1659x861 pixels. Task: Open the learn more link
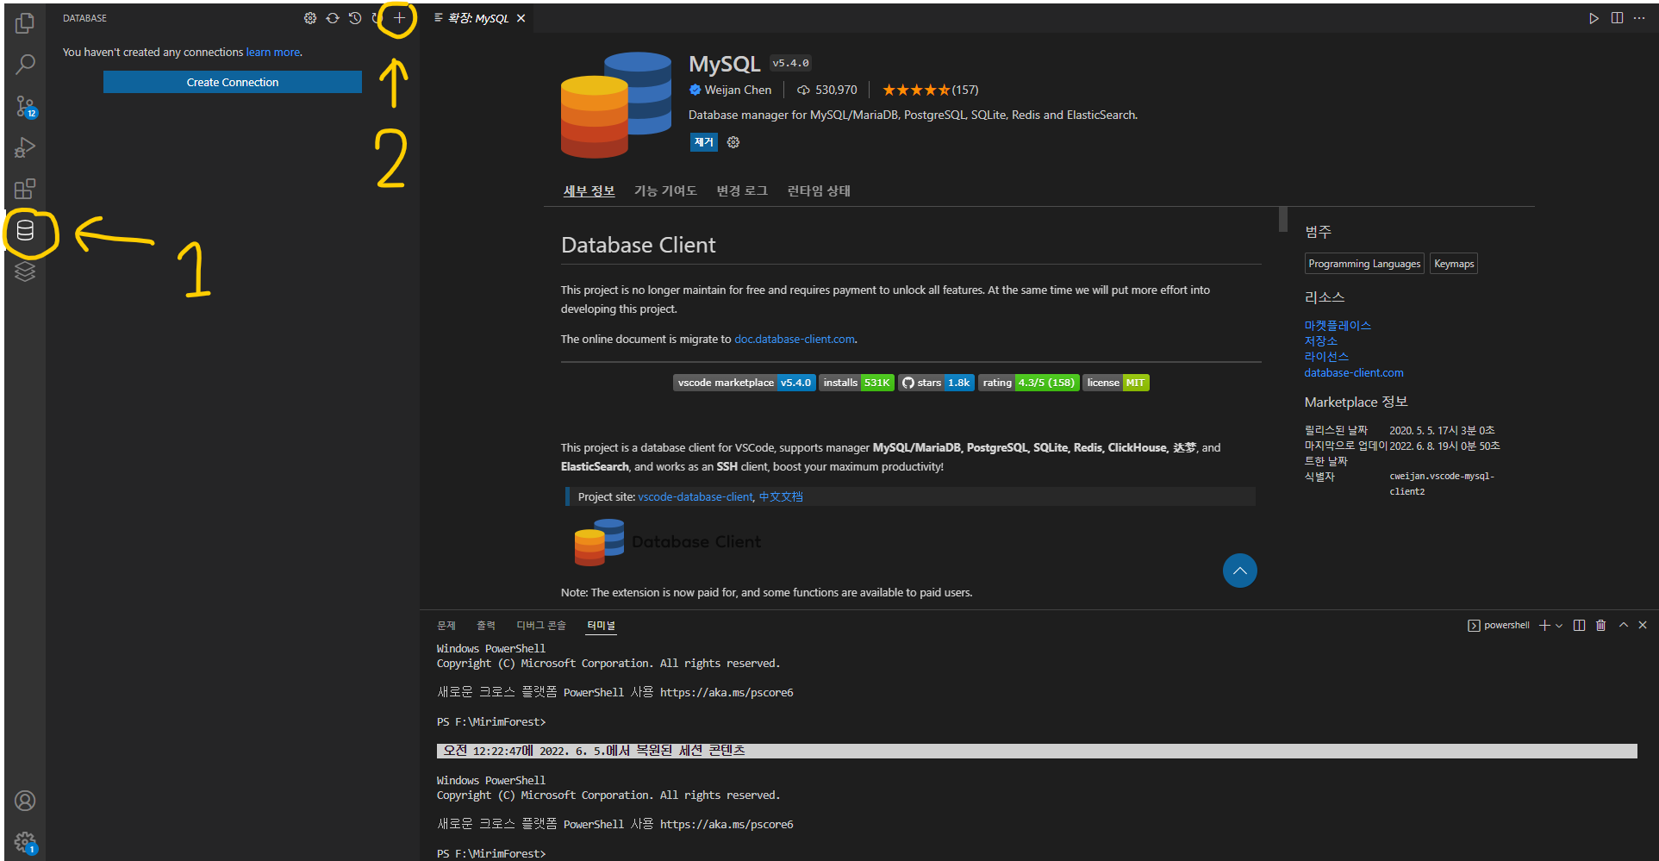(x=273, y=53)
